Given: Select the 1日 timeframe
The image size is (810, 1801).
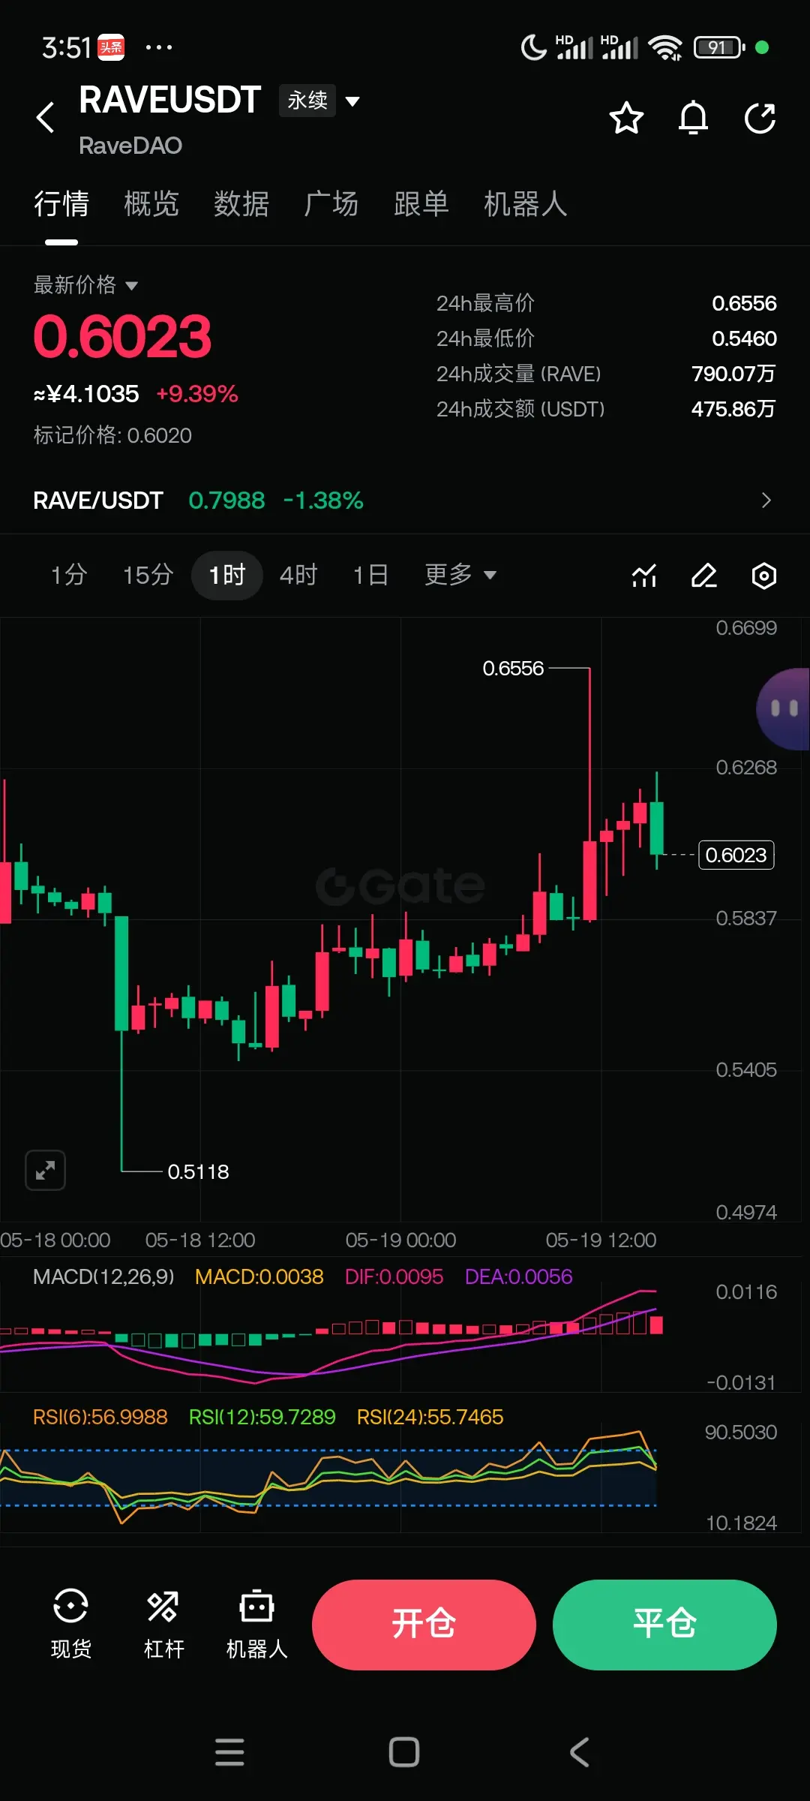Looking at the screenshot, I should coord(370,575).
